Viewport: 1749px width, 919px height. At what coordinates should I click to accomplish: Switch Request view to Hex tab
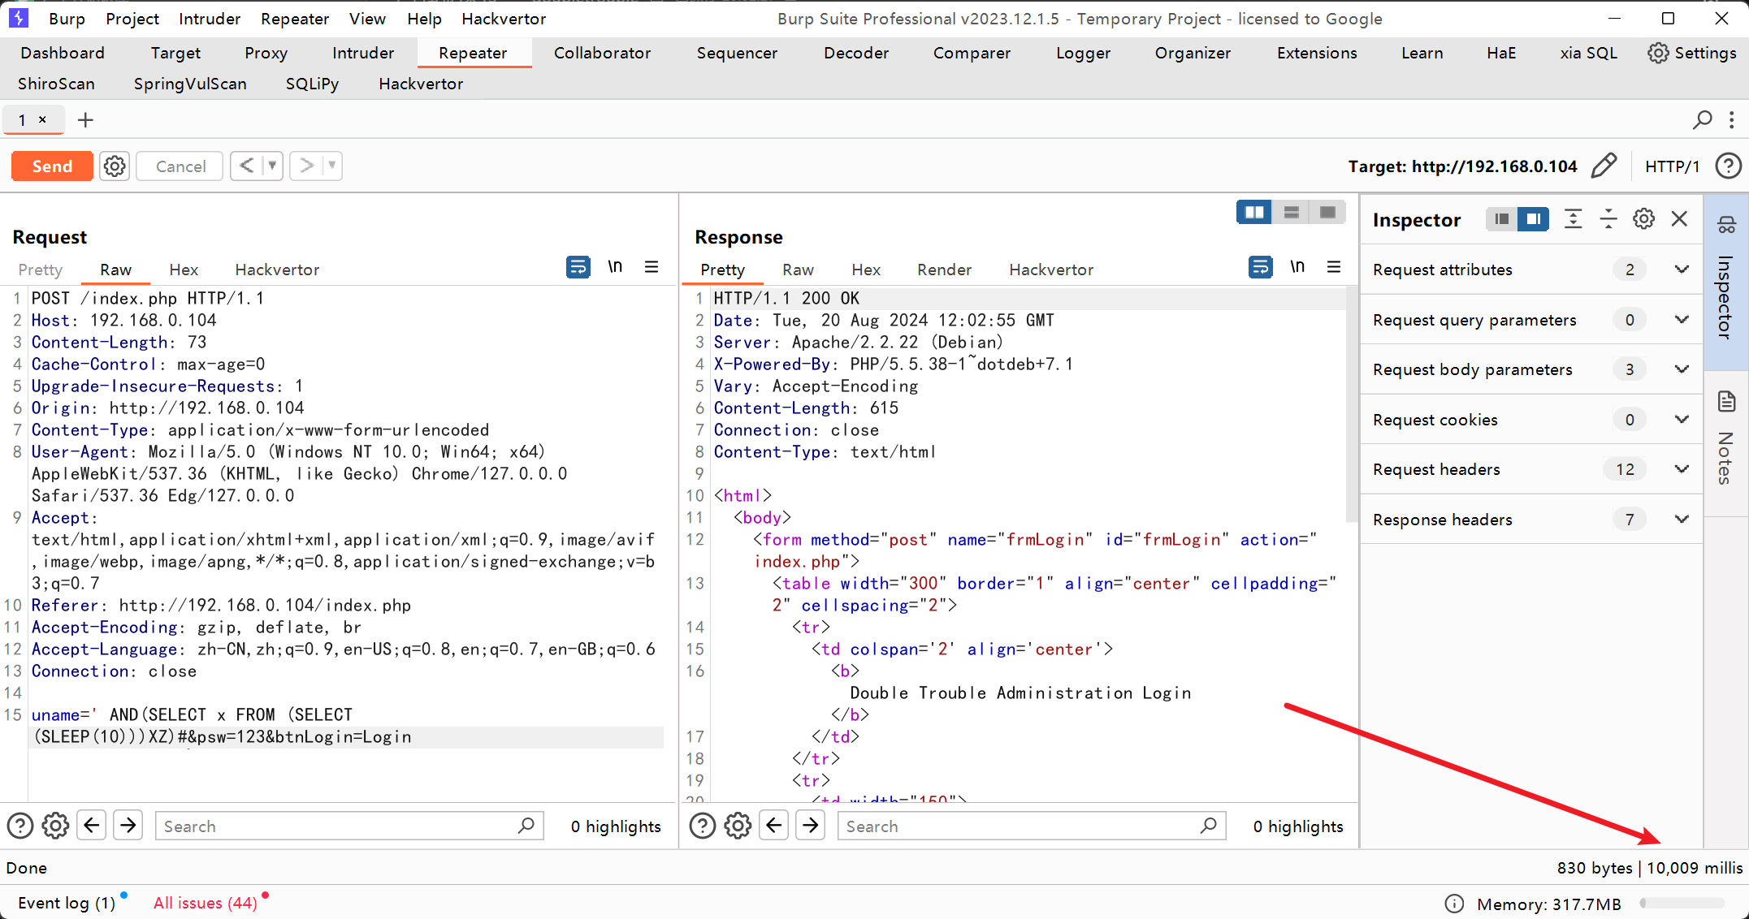(184, 270)
